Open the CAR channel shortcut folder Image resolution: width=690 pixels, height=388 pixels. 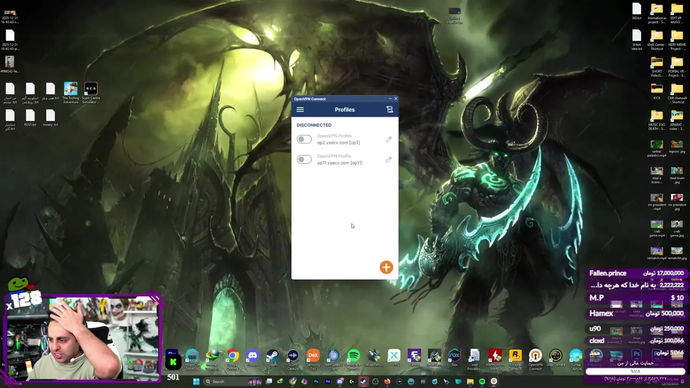[677, 93]
